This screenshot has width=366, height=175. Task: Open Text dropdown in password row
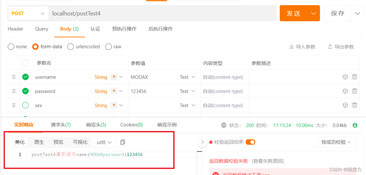(x=187, y=91)
